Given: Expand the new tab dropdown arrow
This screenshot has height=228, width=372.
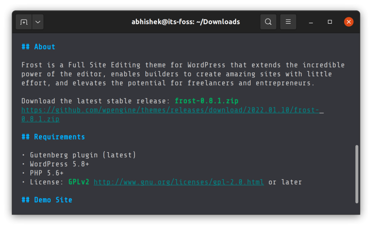Looking at the screenshot, I should [38, 22].
